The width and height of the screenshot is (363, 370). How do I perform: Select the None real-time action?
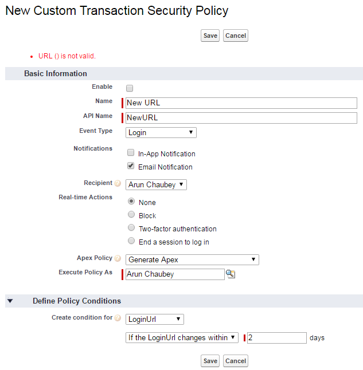pyautogui.click(x=131, y=202)
